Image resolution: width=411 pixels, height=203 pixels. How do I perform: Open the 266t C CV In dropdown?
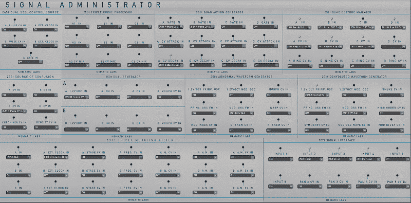coord(14,111)
